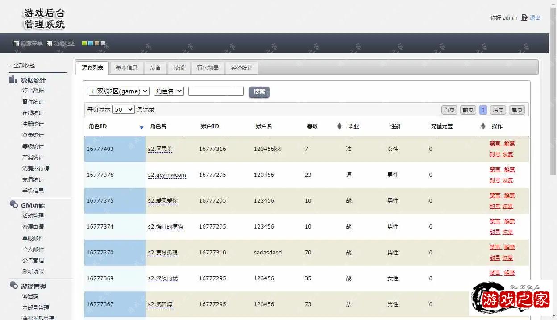Click the GM功能 section icon
This screenshot has width=557, height=320.
pyautogui.click(x=13, y=205)
